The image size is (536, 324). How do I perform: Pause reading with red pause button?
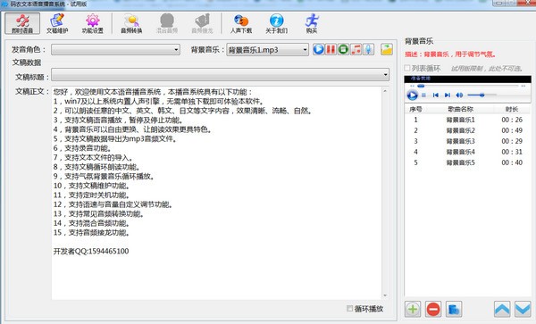[x=331, y=49]
